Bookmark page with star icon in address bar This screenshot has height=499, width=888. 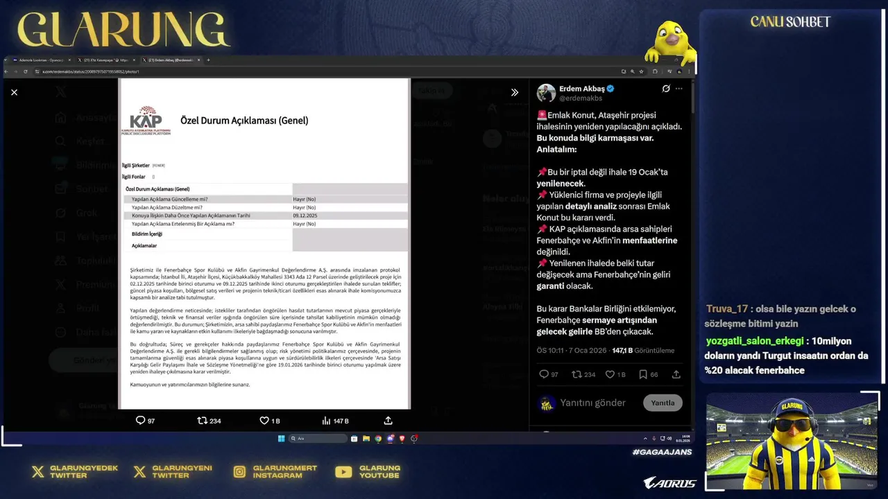(x=641, y=71)
